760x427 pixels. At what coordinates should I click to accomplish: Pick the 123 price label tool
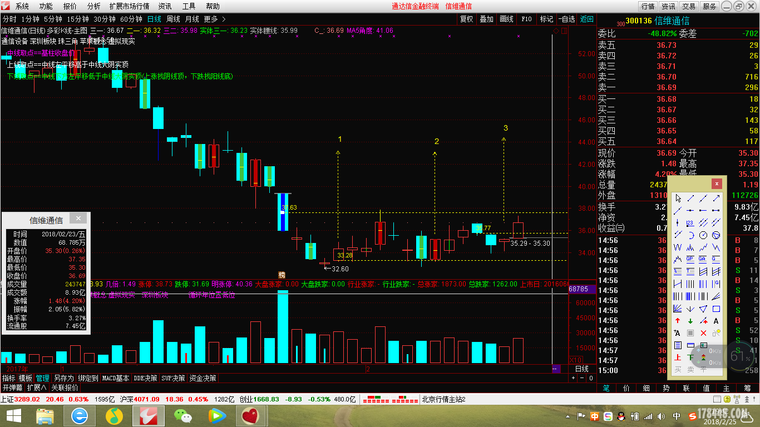pyautogui.click(x=690, y=223)
